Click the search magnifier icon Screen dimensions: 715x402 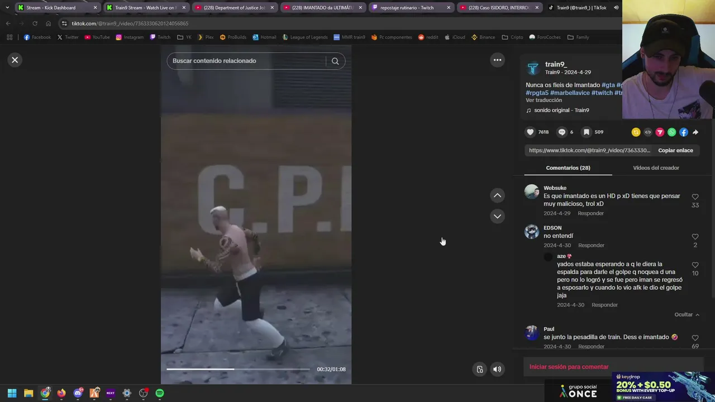click(335, 61)
